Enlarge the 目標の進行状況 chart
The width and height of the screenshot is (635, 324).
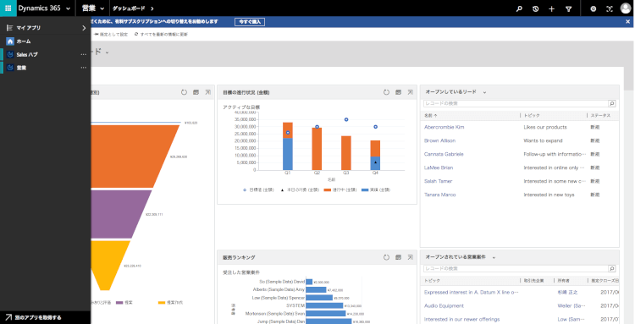(x=411, y=92)
